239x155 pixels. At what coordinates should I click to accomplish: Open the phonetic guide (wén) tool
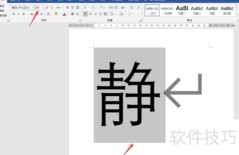point(73,7)
